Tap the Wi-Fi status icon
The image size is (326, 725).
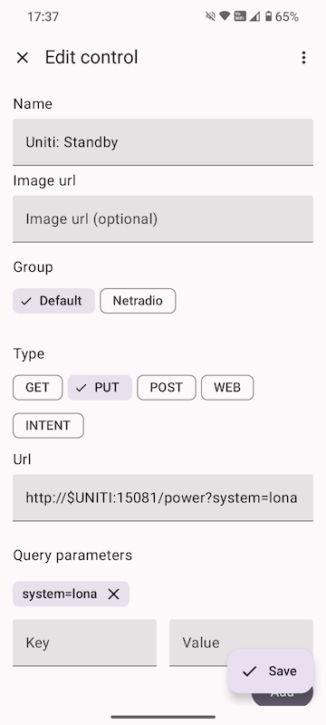click(225, 16)
